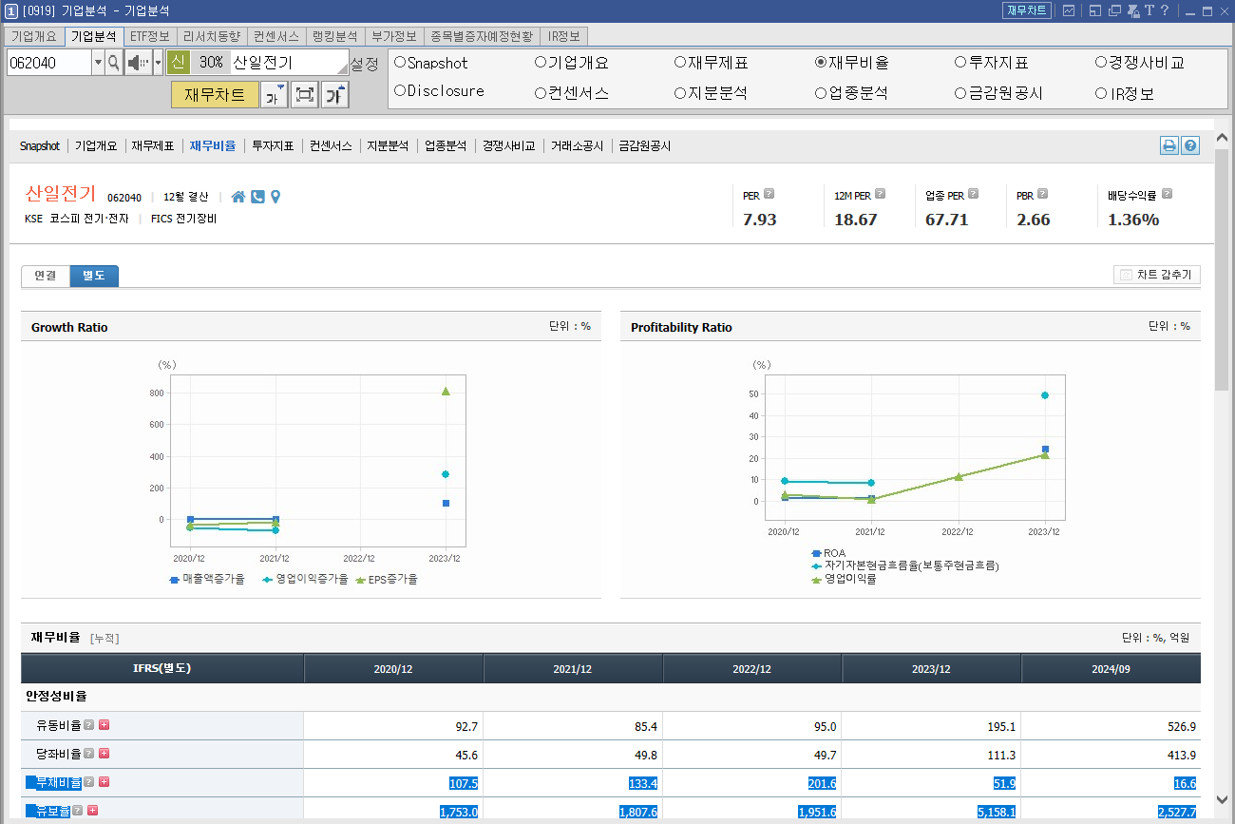
Task: Click the vertical scrollbar thumb
Action: tap(1222, 269)
